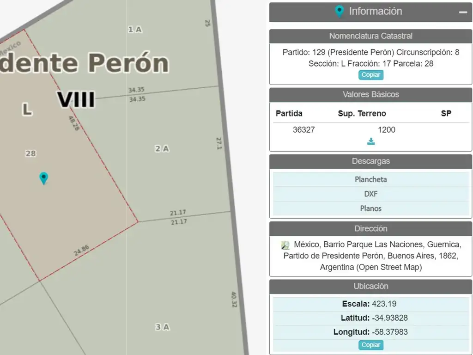Click the Nomenclatura Catastral section header

click(370, 36)
